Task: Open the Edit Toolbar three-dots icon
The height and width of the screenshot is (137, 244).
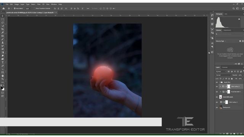Action: [x=3, y=82]
